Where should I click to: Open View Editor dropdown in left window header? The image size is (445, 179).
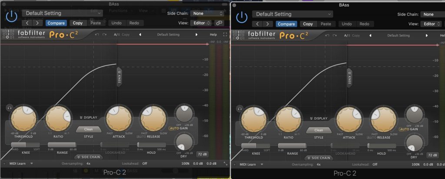point(201,23)
